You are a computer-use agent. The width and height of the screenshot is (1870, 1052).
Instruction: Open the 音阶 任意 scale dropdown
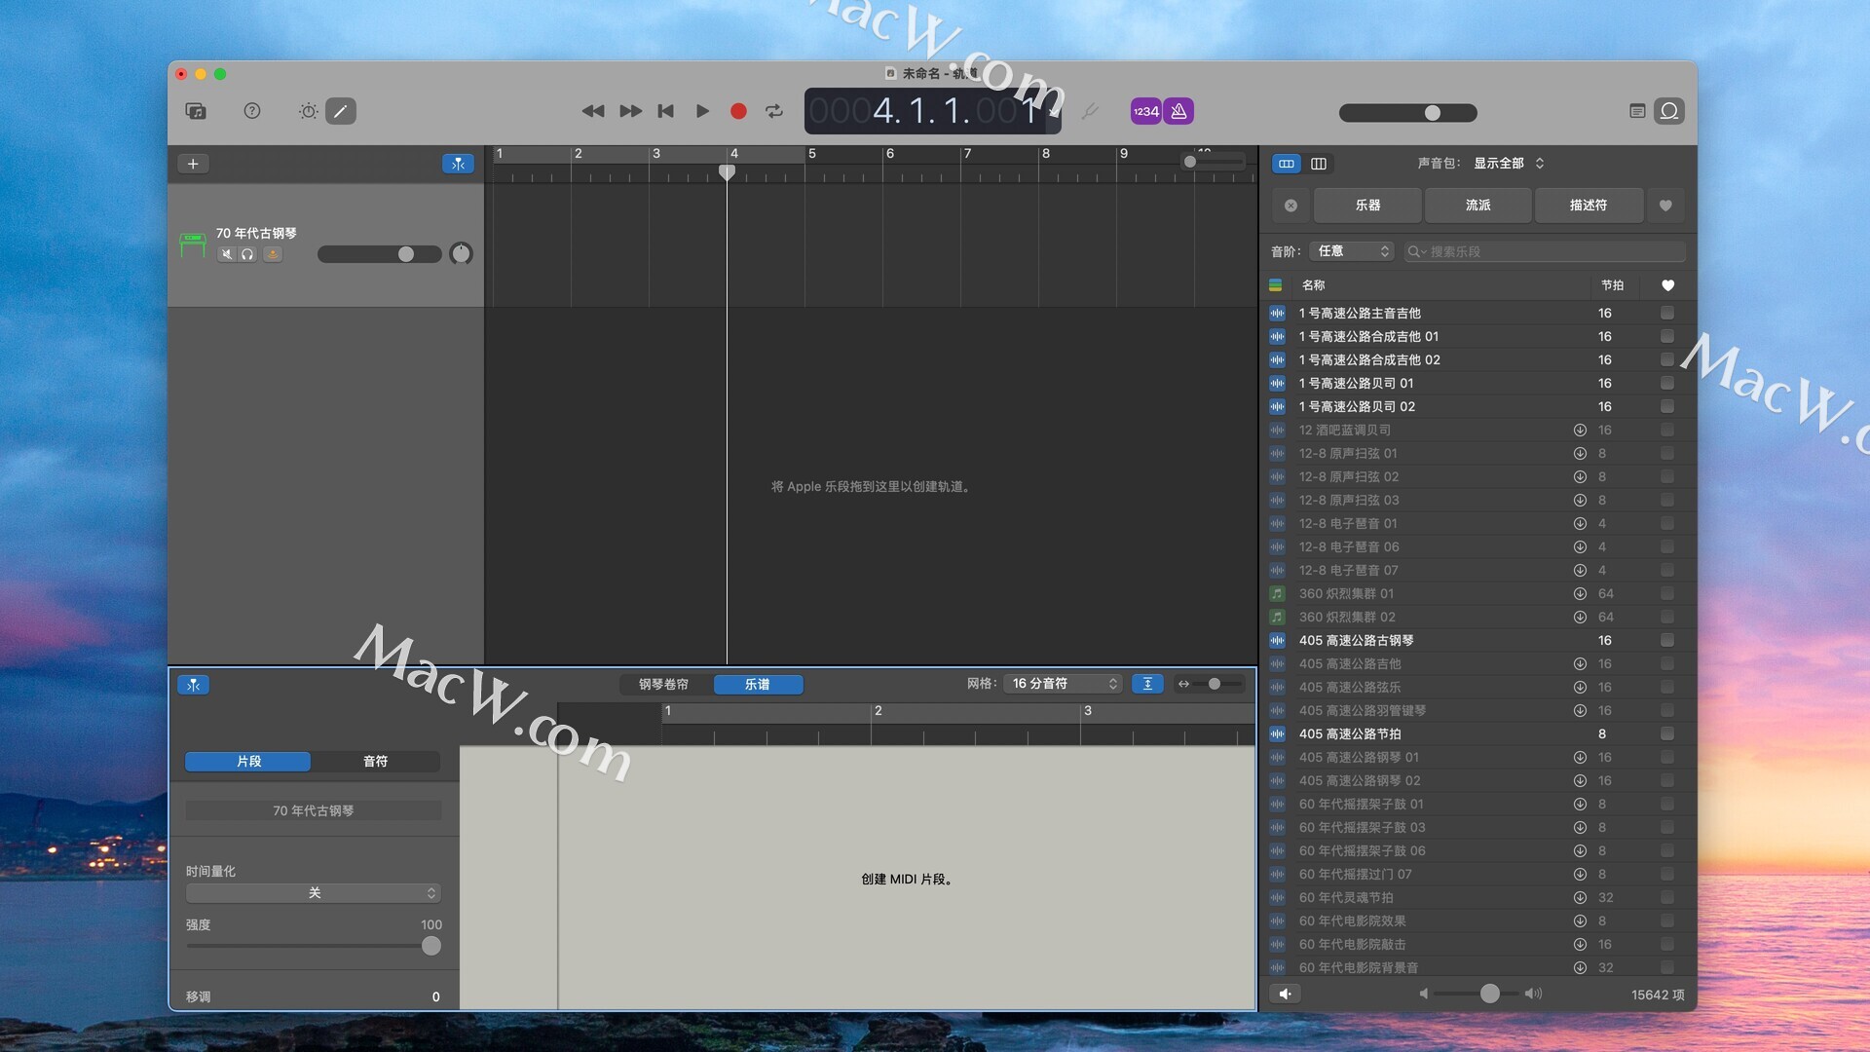coord(1352,251)
